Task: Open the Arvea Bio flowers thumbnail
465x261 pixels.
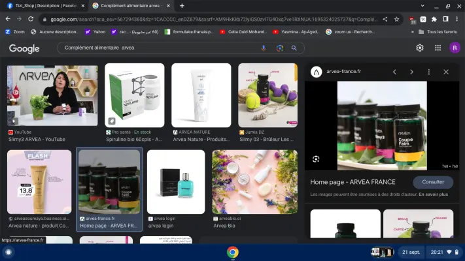Action: click(255, 181)
